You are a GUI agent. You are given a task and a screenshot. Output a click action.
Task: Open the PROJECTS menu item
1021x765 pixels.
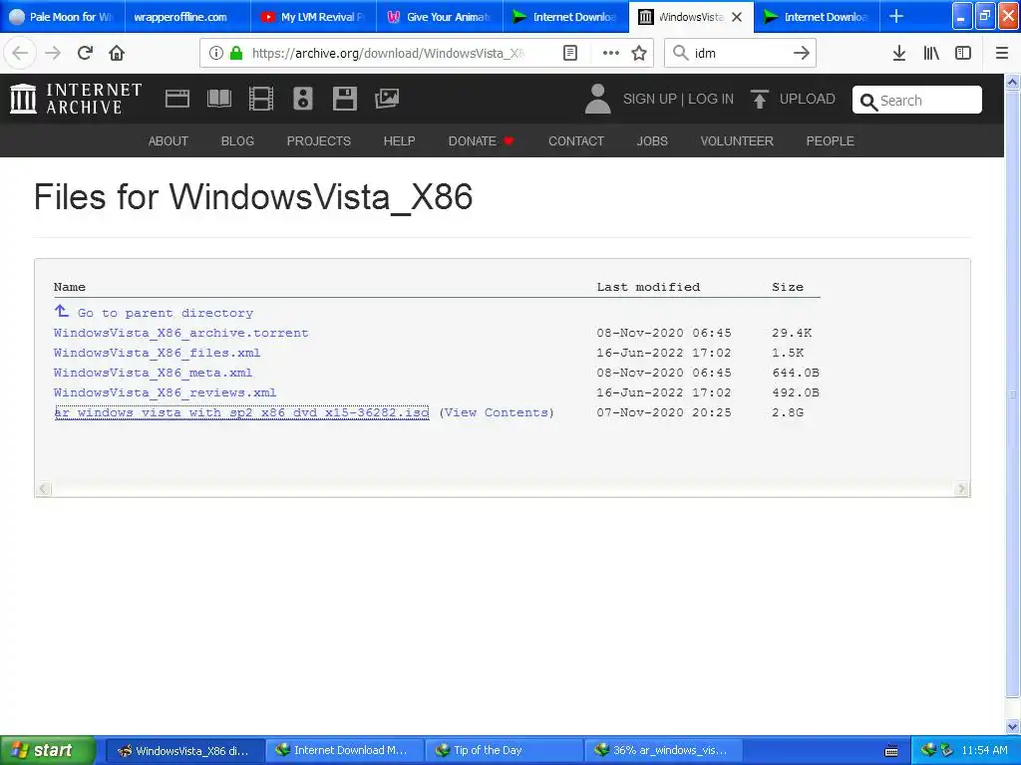click(319, 141)
